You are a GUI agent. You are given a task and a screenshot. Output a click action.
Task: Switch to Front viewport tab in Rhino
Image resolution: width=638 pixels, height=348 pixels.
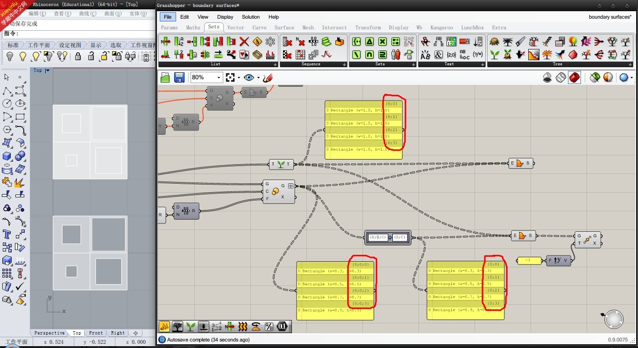click(x=96, y=333)
